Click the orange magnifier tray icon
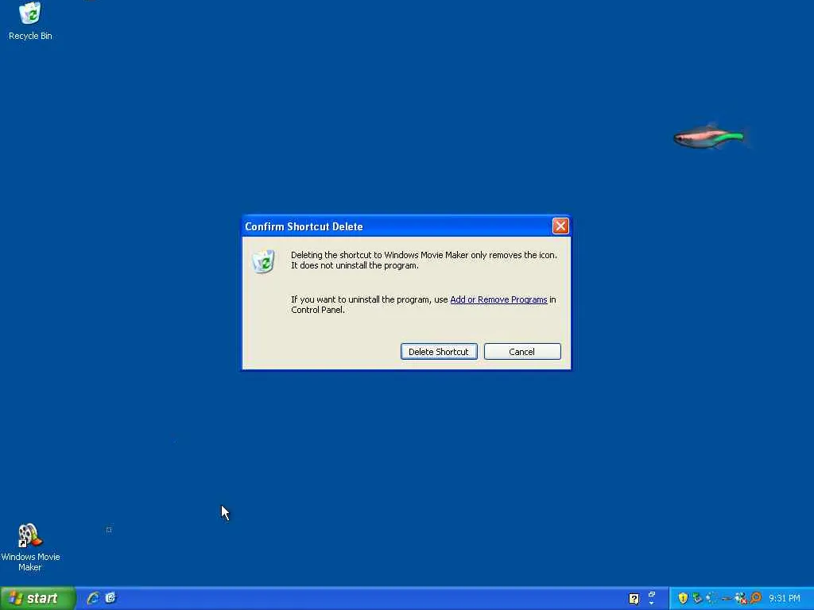Image resolution: width=814 pixels, height=610 pixels. [756, 598]
